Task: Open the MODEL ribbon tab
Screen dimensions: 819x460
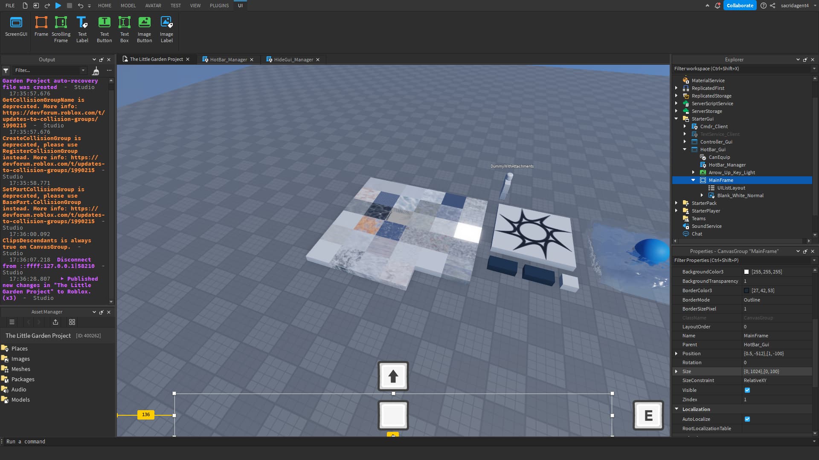Action: pyautogui.click(x=128, y=6)
